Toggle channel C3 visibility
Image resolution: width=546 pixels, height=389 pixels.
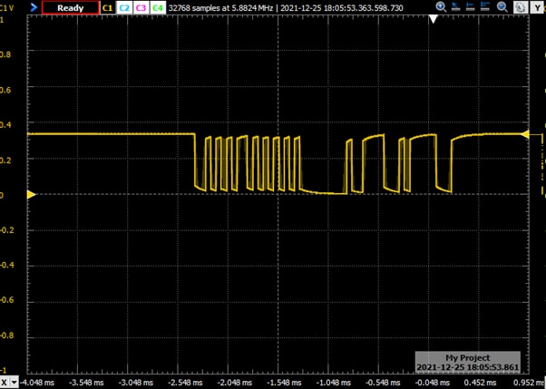click(141, 7)
